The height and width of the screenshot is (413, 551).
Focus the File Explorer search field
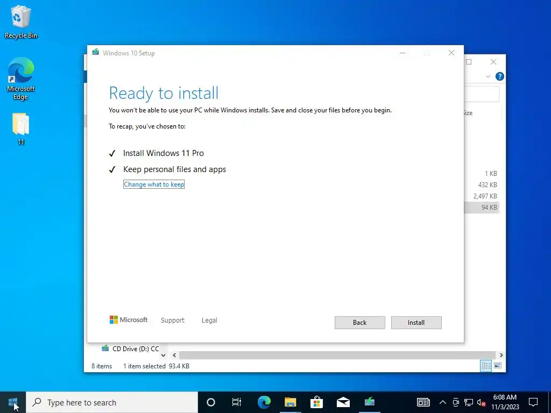[482, 94]
